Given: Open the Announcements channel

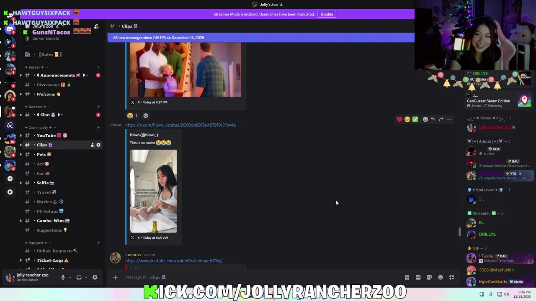Looking at the screenshot, I should pyautogui.click(x=62, y=75).
